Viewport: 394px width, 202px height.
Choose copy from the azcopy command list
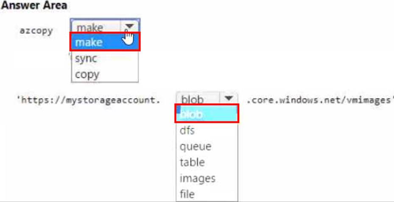(87, 75)
